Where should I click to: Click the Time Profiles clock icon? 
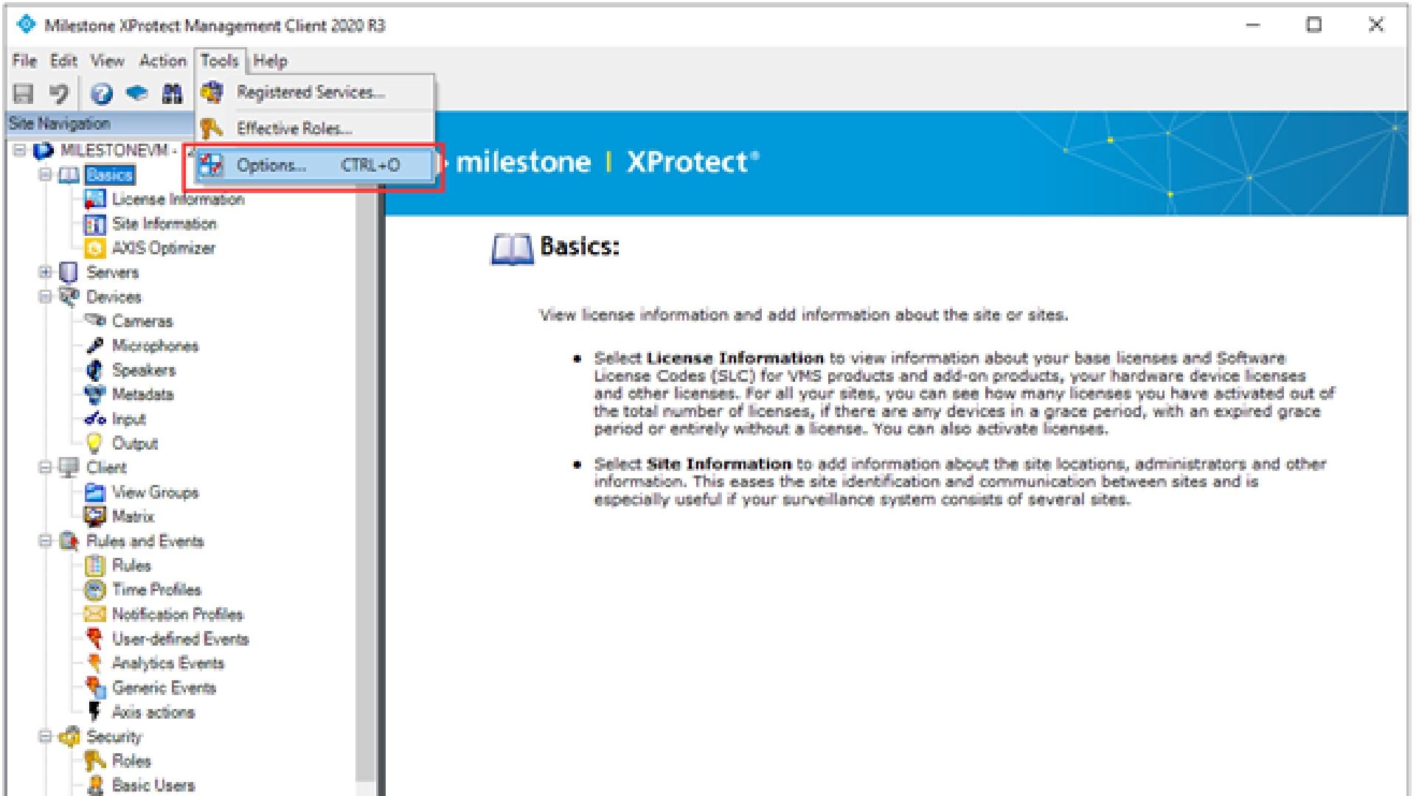[94, 590]
